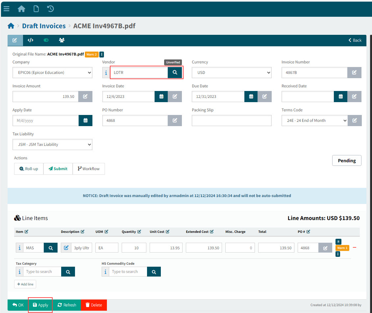
Task: Click the Vendor search magnifier button
Action: point(175,73)
